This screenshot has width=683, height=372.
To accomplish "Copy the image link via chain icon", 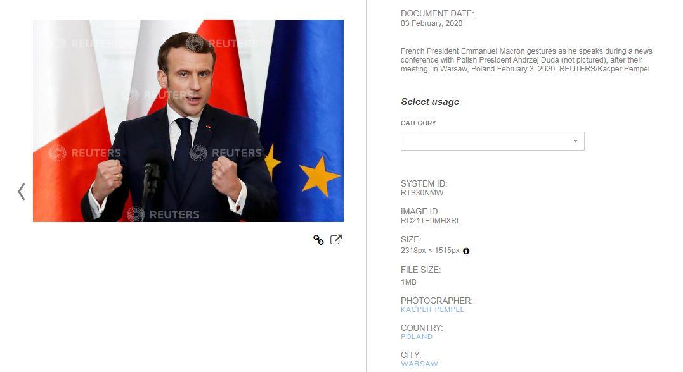I will point(318,239).
